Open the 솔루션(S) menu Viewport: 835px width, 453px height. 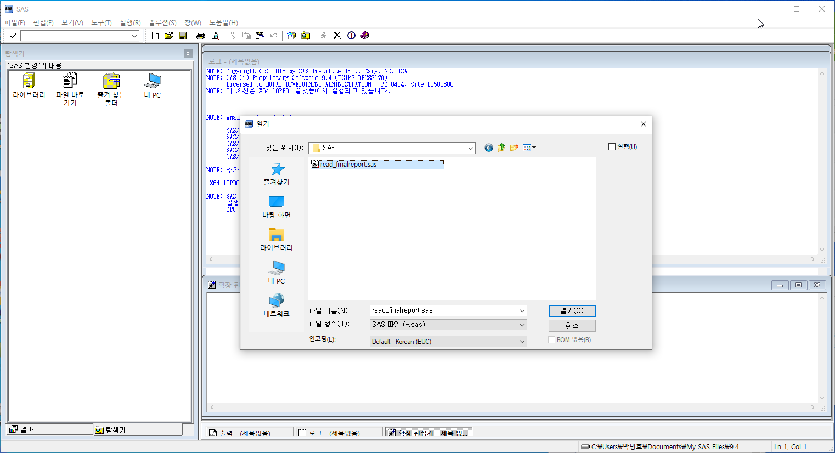(162, 22)
